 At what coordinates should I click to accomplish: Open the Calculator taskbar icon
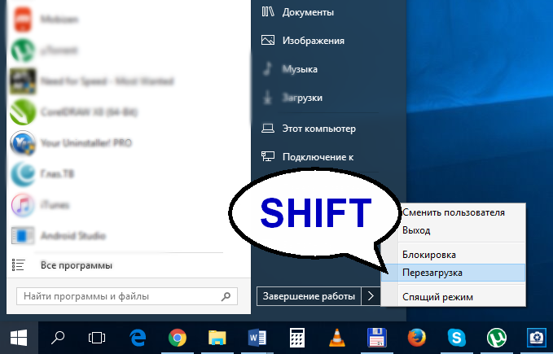[296, 337]
